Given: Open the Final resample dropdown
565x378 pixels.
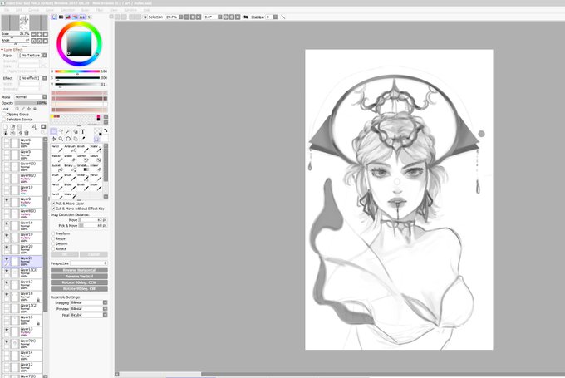Looking at the screenshot, I should click(x=88, y=315).
